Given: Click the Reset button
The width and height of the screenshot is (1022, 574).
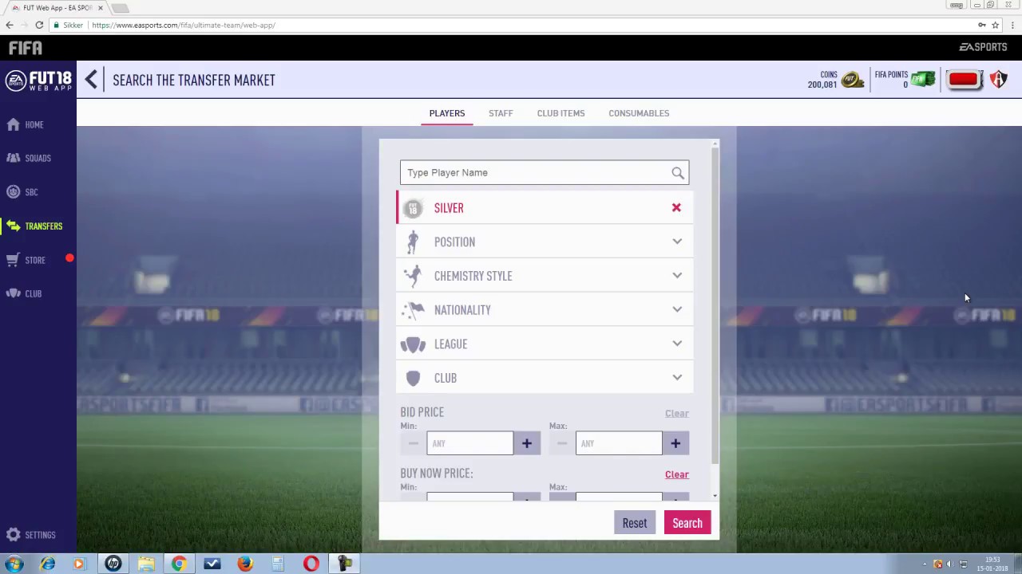Looking at the screenshot, I should (x=635, y=523).
